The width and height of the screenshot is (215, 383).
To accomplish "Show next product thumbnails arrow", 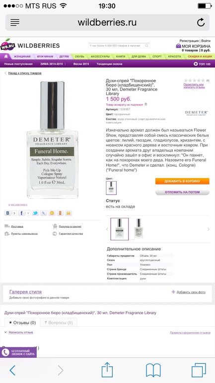I will [208, 229].
